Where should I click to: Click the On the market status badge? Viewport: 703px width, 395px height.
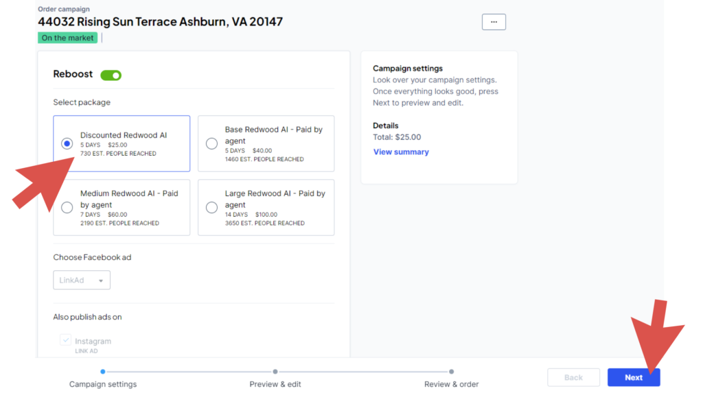coord(68,38)
